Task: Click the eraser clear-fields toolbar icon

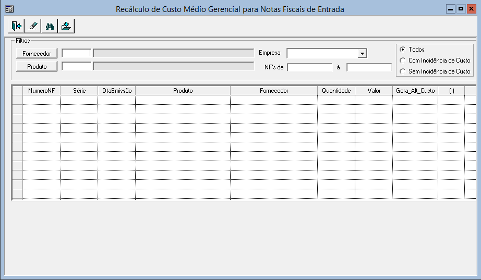Action: pos(33,26)
